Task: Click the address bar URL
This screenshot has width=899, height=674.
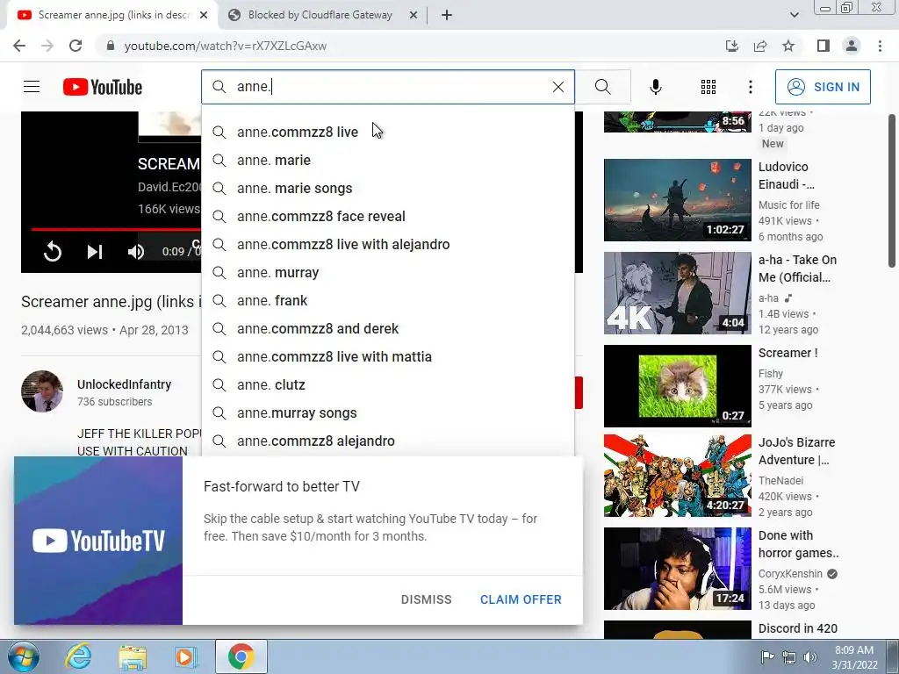Action: [226, 46]
